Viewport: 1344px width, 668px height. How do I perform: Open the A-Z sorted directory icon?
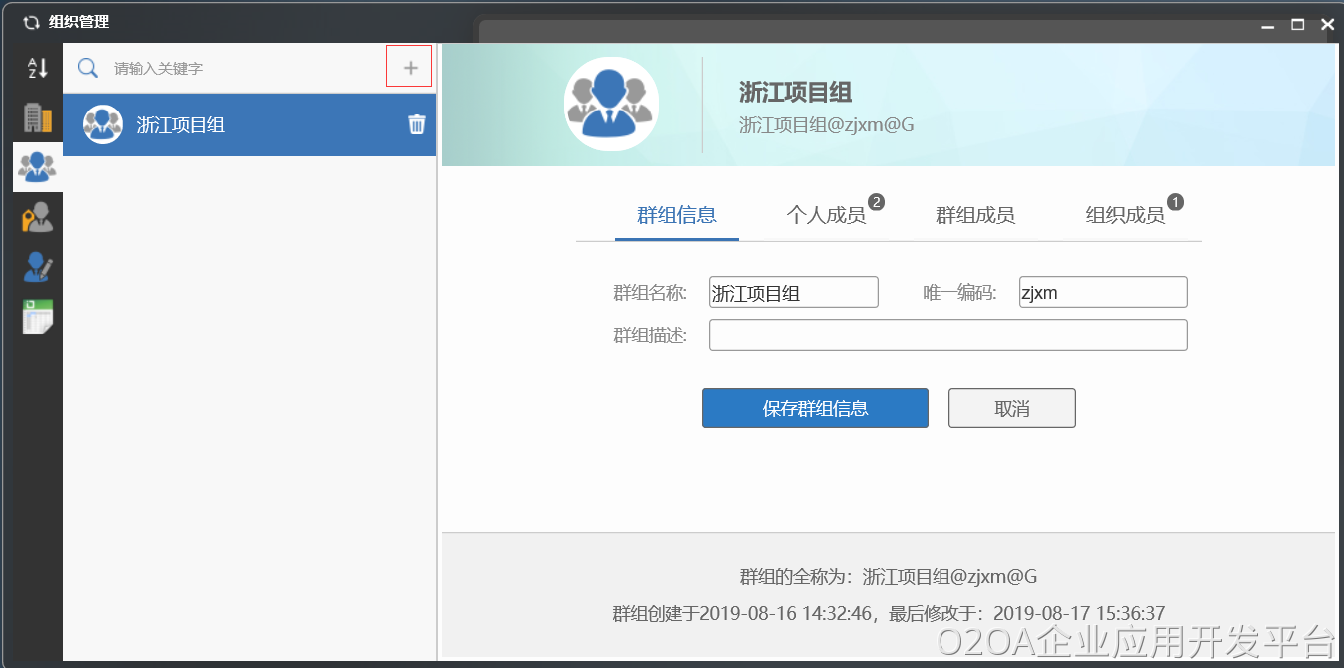click(37, 68)
